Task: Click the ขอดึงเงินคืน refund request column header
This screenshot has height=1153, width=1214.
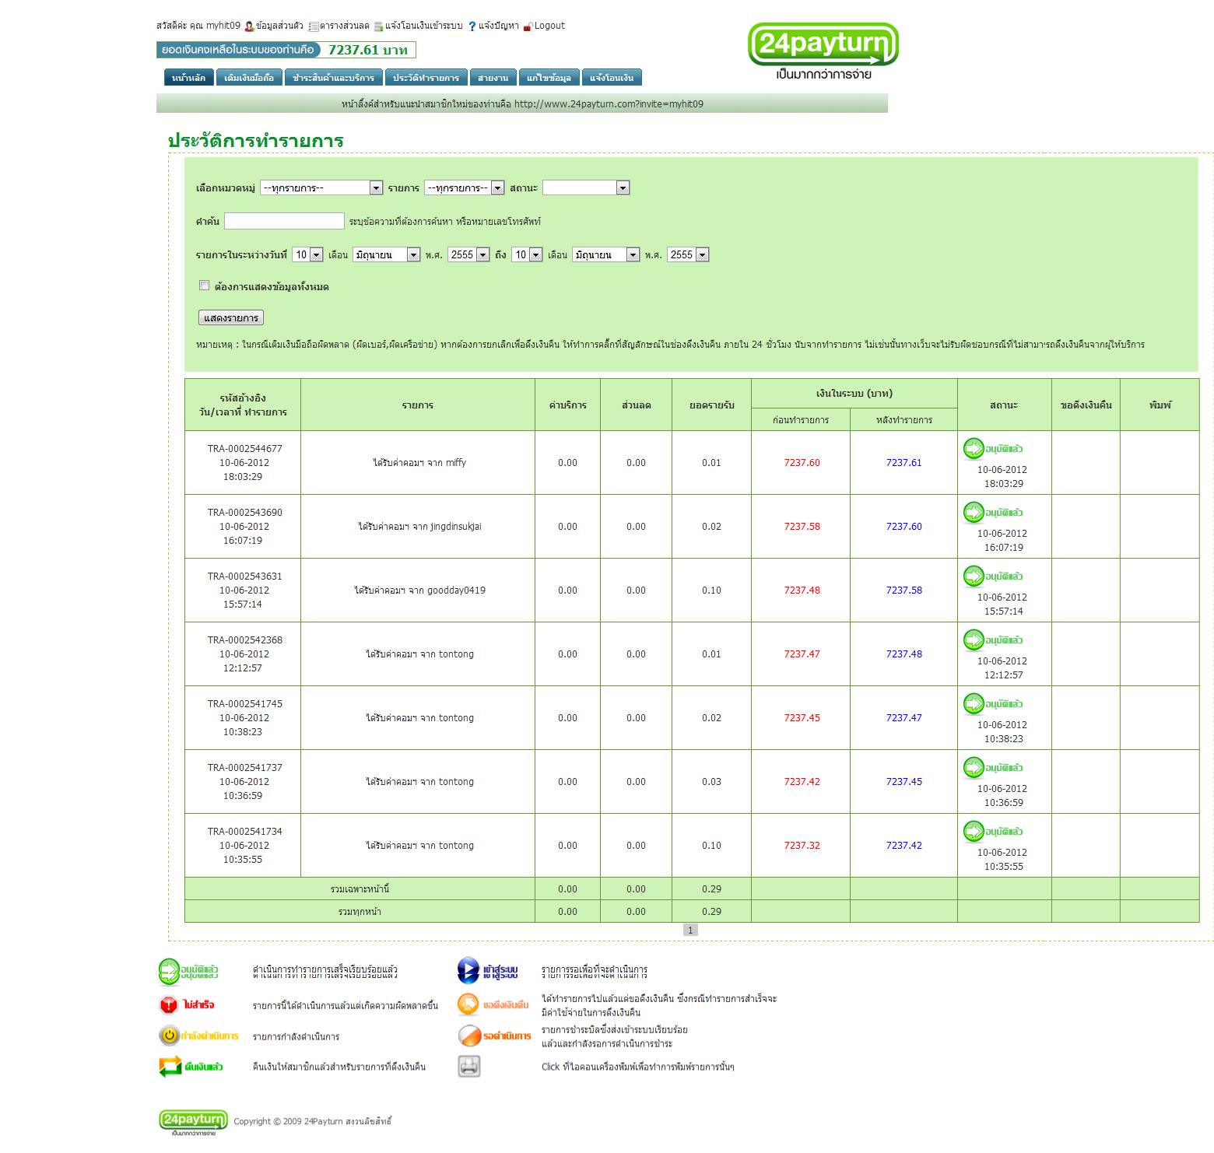Action: click(x=1086, y=405)
